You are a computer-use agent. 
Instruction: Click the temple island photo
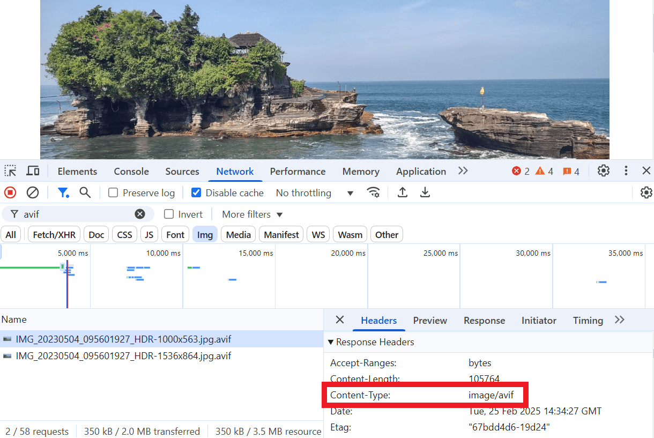pyautogui.click(x=324, y=79)
